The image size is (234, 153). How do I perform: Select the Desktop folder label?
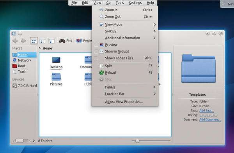click(56, 67)
